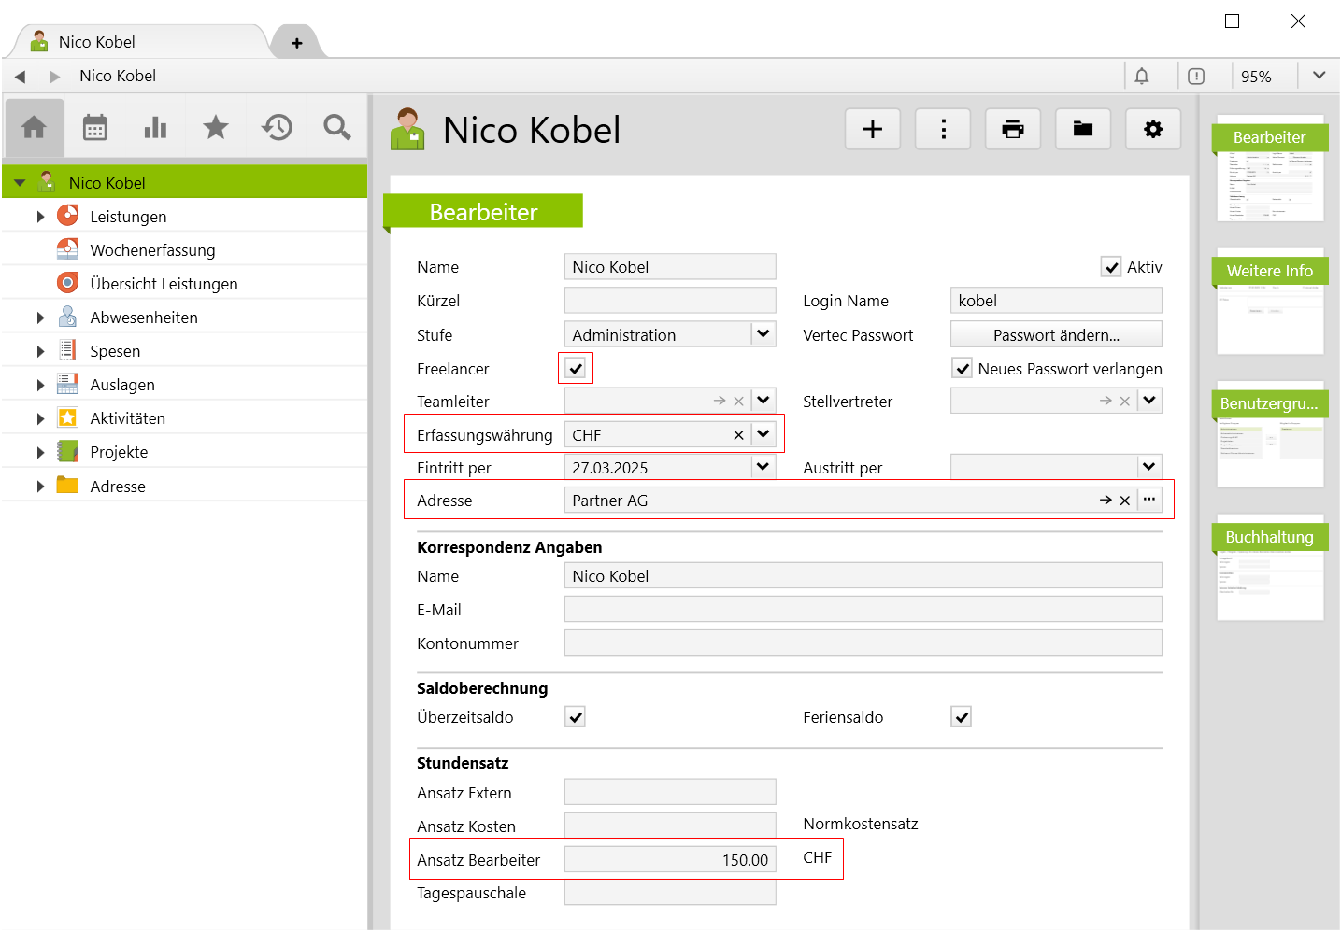This screenshot has width=1341, height=932.
Task: Open the history clock icon
Action: (x=277, y=127)
